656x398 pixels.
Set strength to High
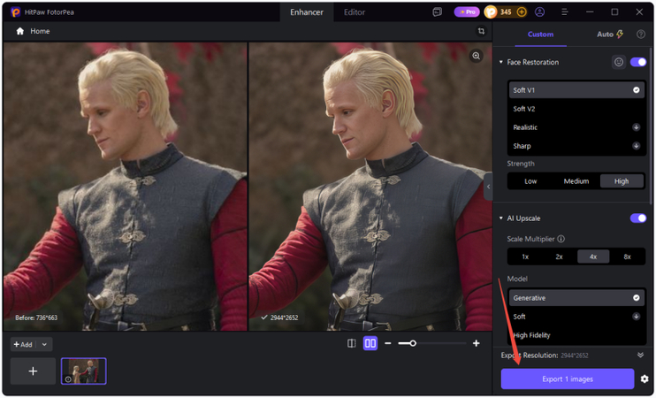coord(622,181)
